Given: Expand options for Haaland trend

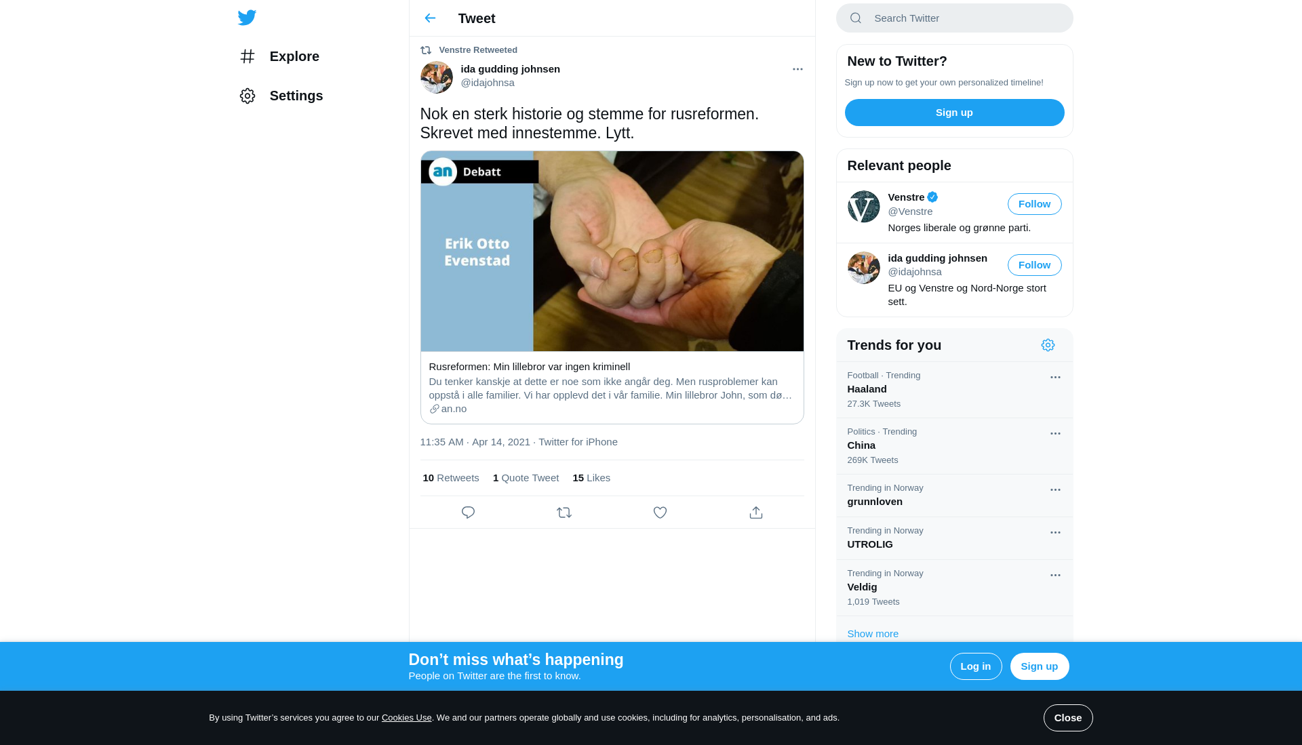Looking at the screenshot, I should (x=1055, y=377).
